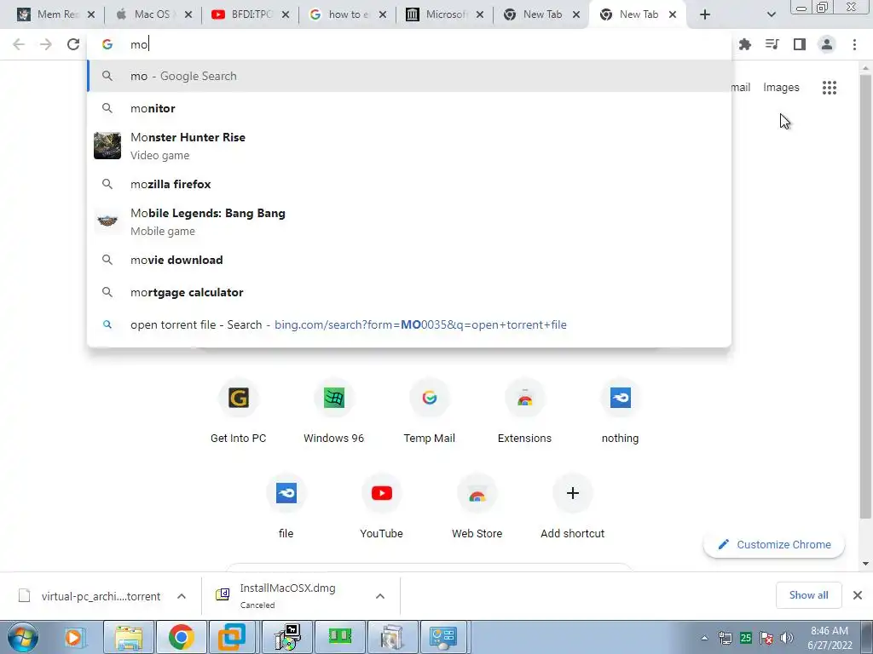This screenshot has height=654, width=873.
Task: Open the control panel taskbar icon
Action: [x=443, y=637]
